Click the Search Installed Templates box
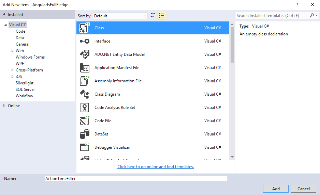This screenshot has width=320, height=195. [272, 15]
